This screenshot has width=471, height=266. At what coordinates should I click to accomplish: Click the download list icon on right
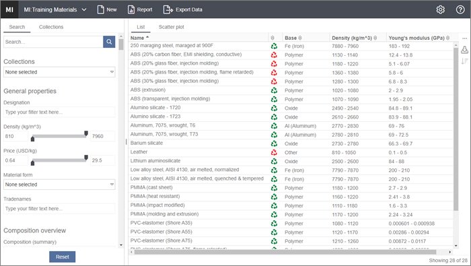[x=464, y=50]
